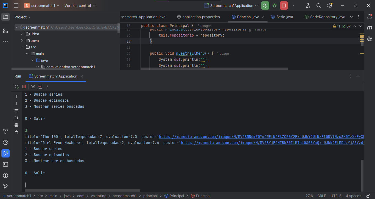Open The 100 poster link
The height and width of the screenshot is (199, 375).
pos(261,137)
